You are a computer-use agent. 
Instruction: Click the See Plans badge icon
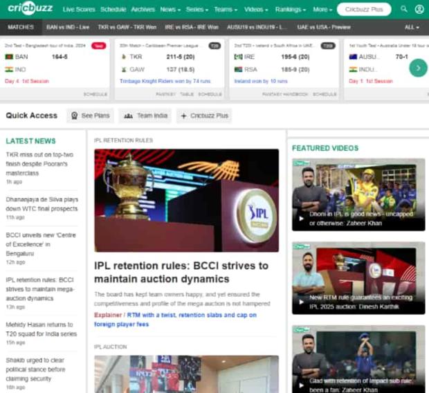tap(75, 116)
